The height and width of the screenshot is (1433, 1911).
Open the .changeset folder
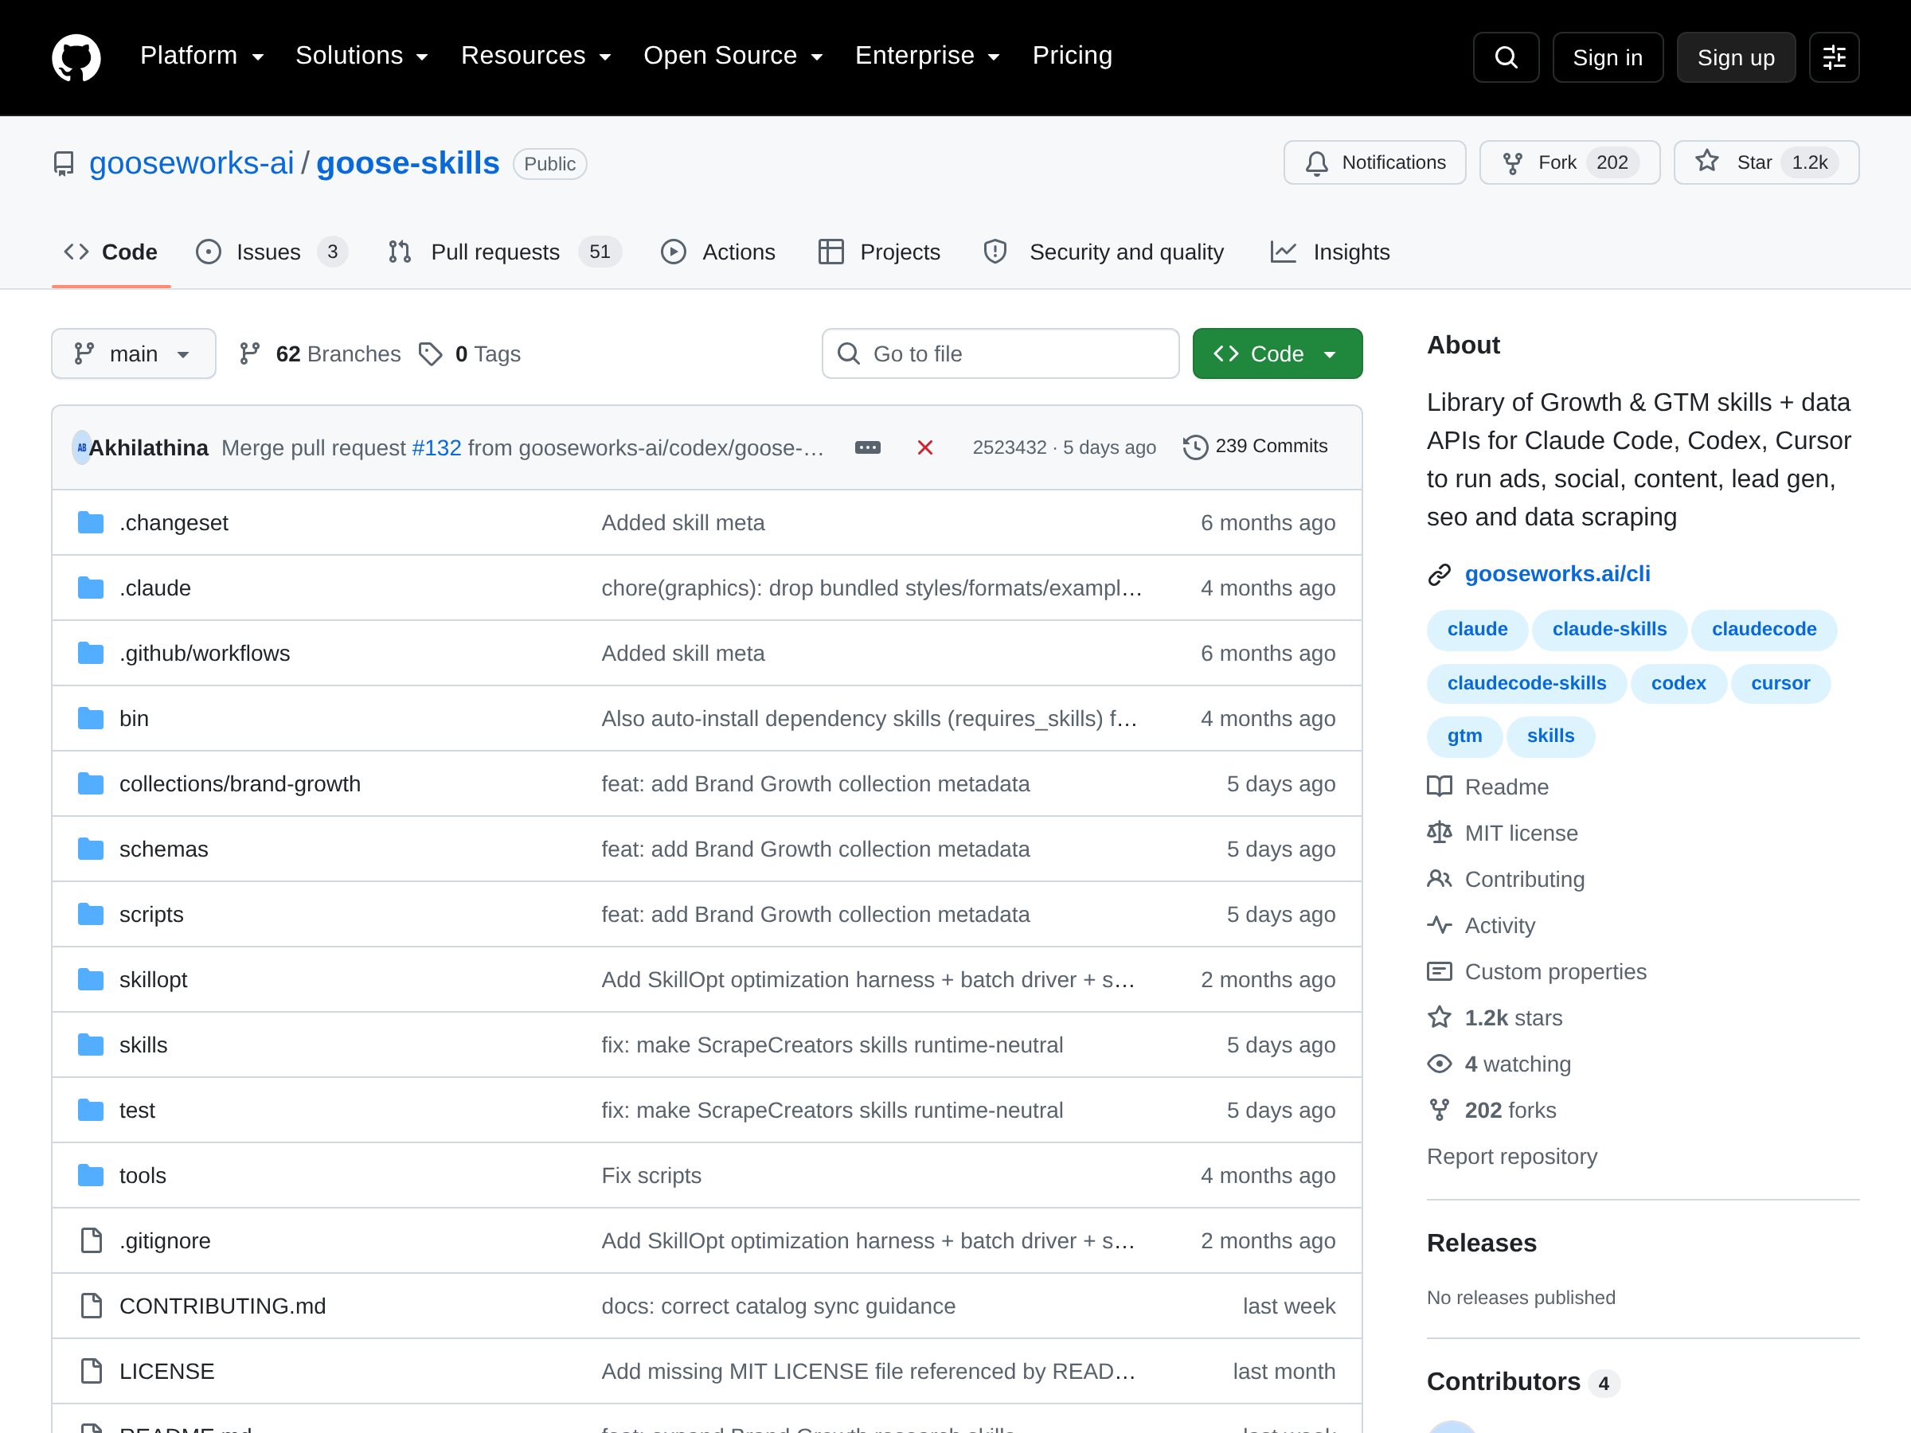[x=174, y=522]
